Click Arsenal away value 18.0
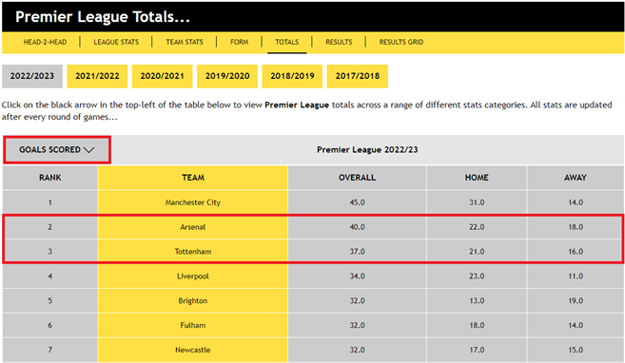This screenshot has height=363, width=625. (576, 227)
